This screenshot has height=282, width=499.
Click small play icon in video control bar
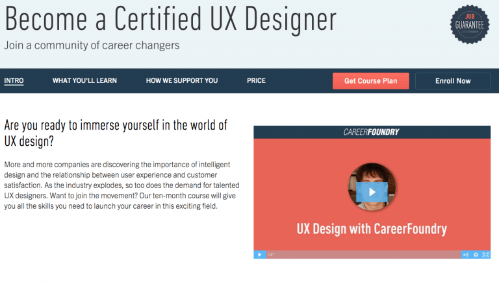[x=260, y=254]
